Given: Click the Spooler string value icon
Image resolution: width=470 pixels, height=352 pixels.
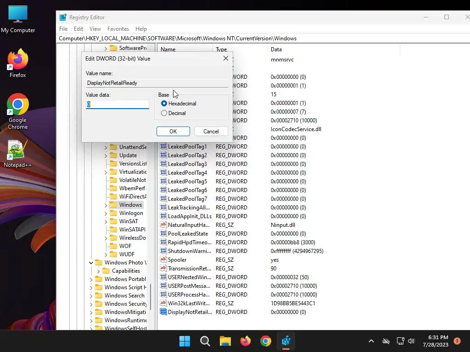Looking at the screenshot, I should (x=163, y=259).
